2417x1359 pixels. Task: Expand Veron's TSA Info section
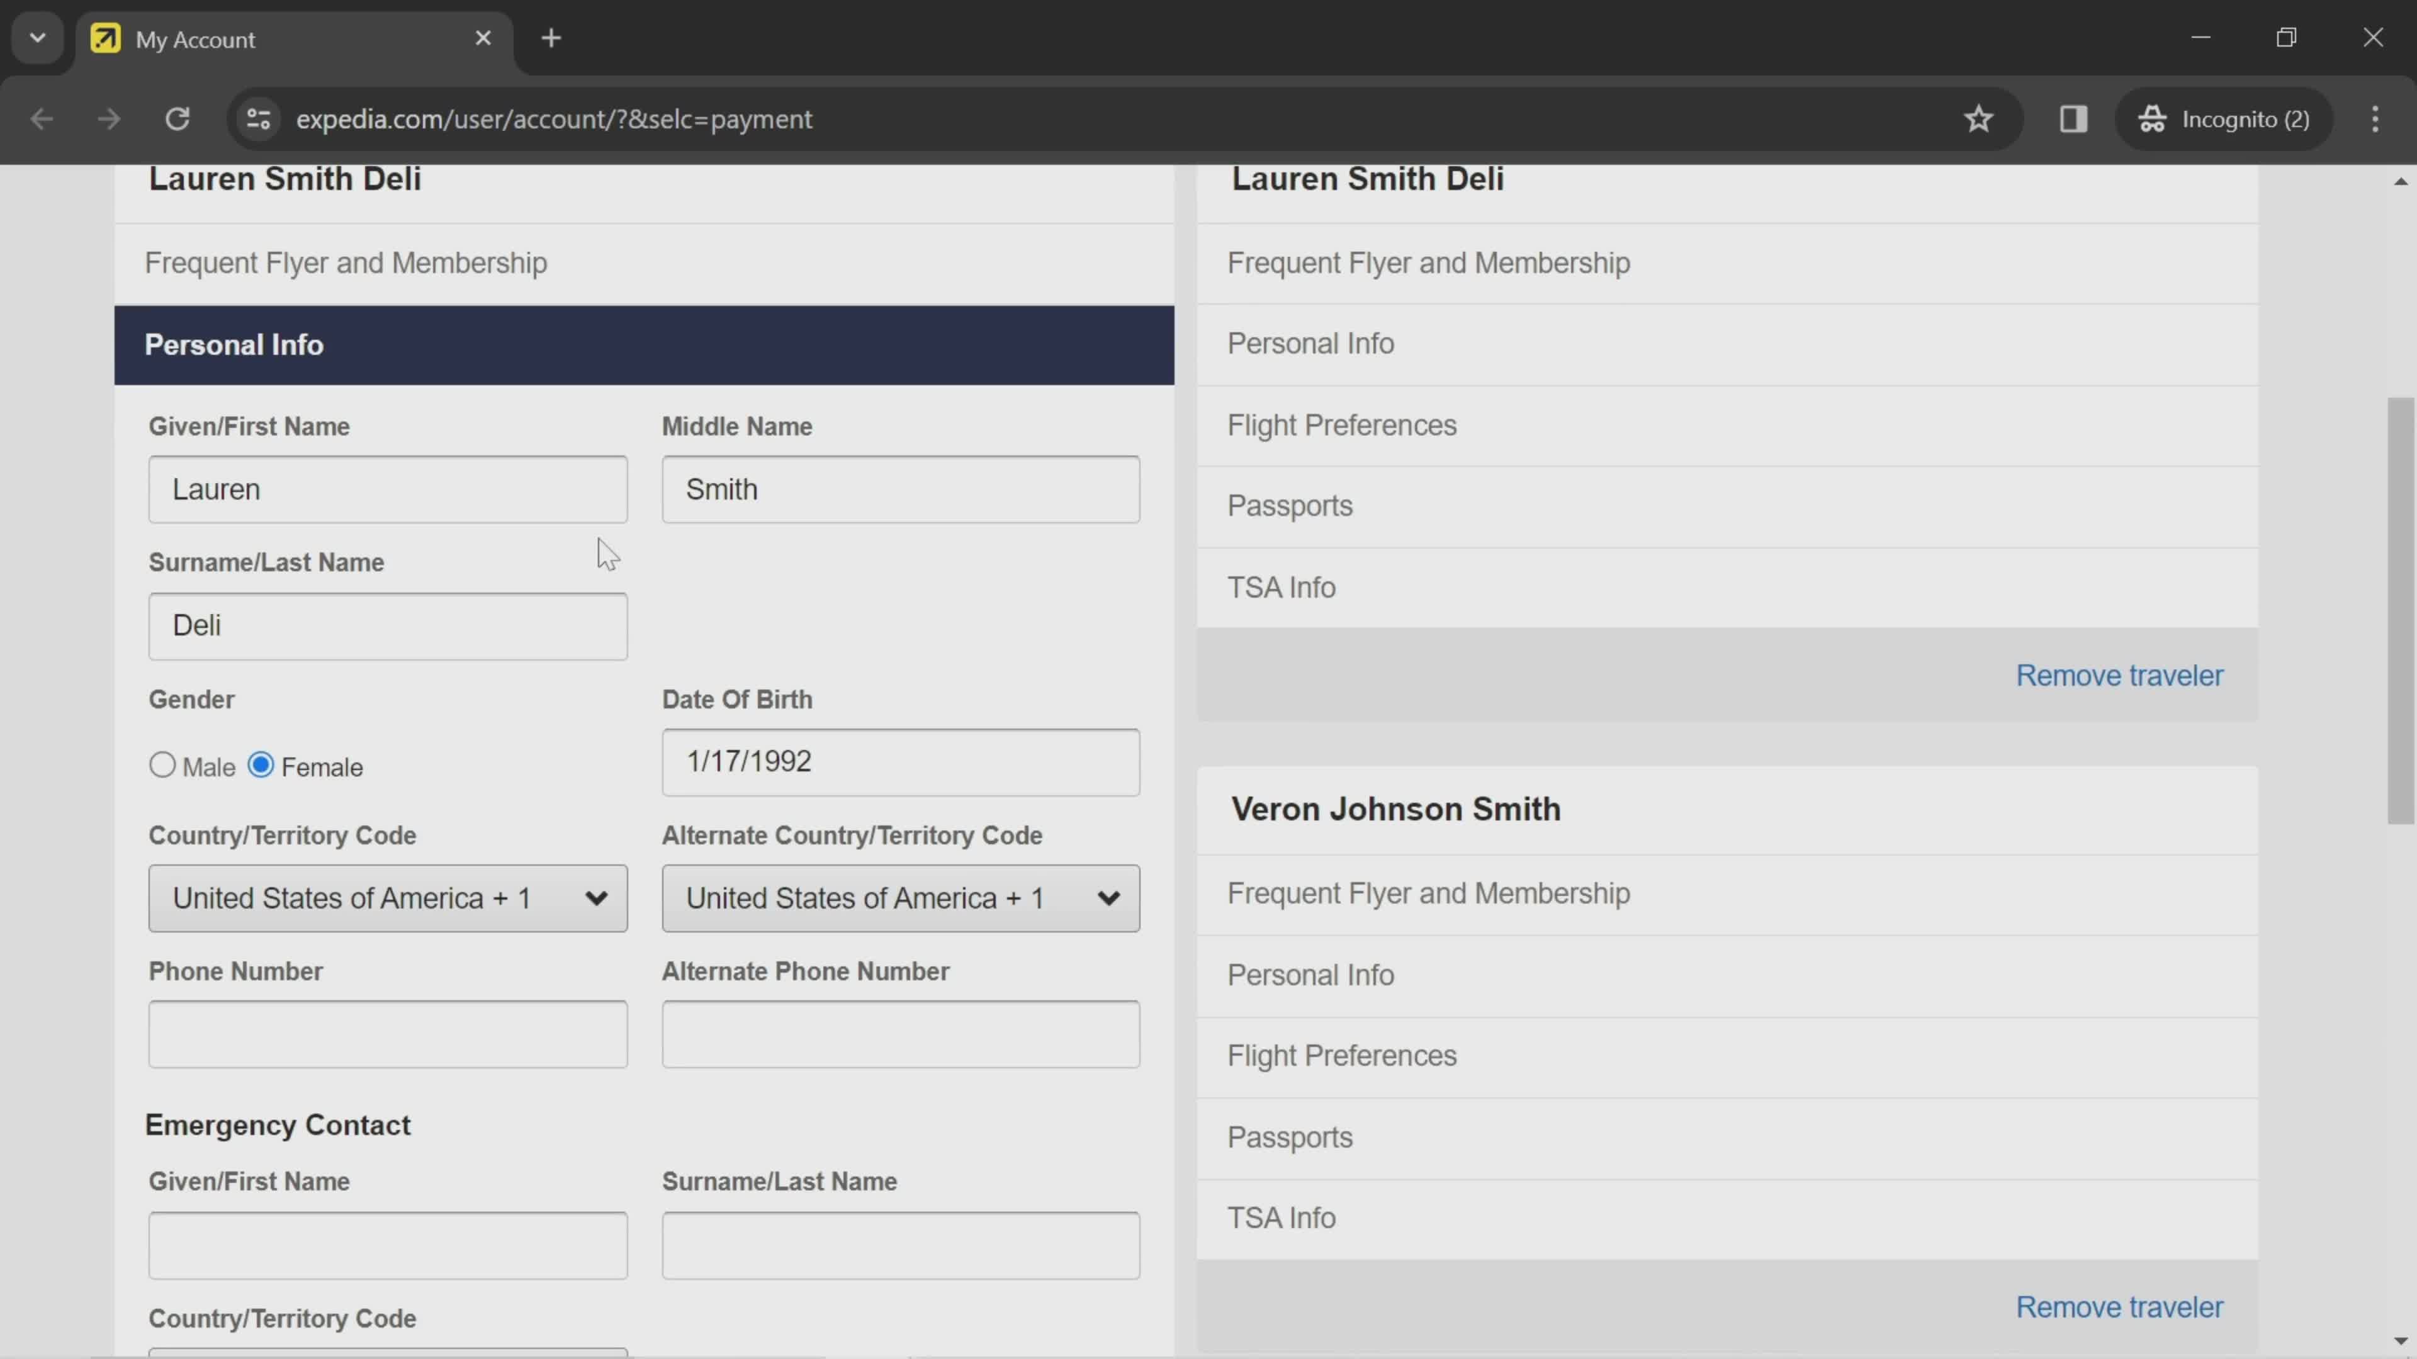[1727, 1218]
